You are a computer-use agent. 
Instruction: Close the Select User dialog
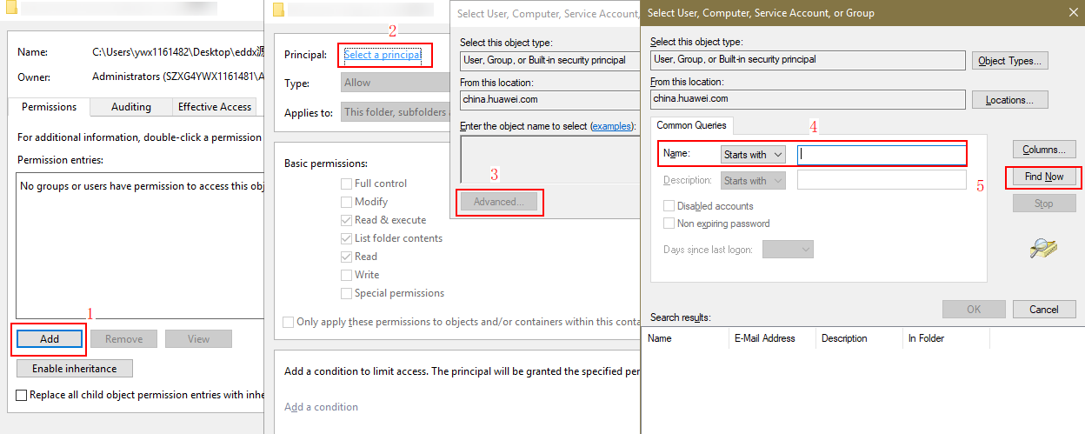tap(1069, 12)
